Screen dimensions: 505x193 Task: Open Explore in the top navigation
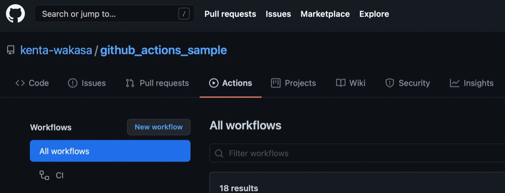pyautogui.click(x=374, y=14)
